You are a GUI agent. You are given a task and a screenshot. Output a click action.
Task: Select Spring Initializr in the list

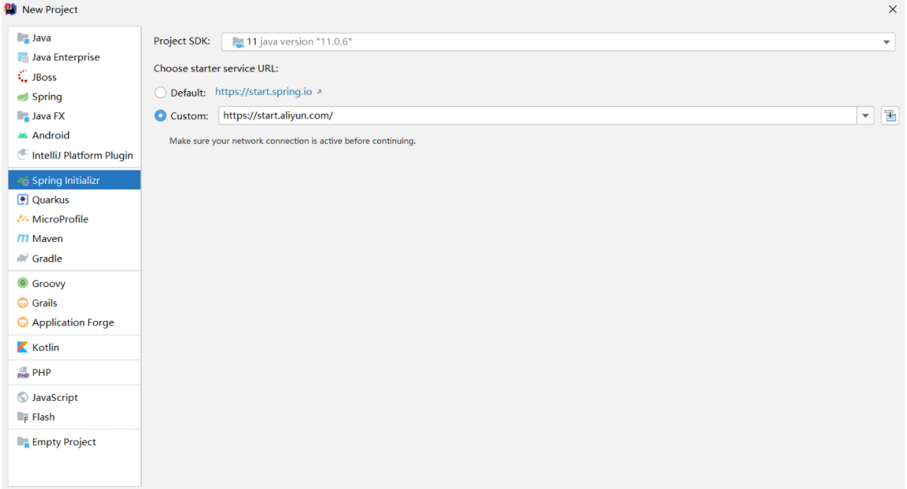coord(74,180)
